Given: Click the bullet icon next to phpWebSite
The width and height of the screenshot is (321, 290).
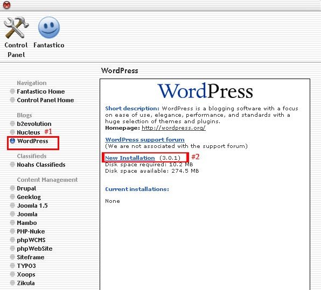Looking at the screenshot, I should pos(12,248).
